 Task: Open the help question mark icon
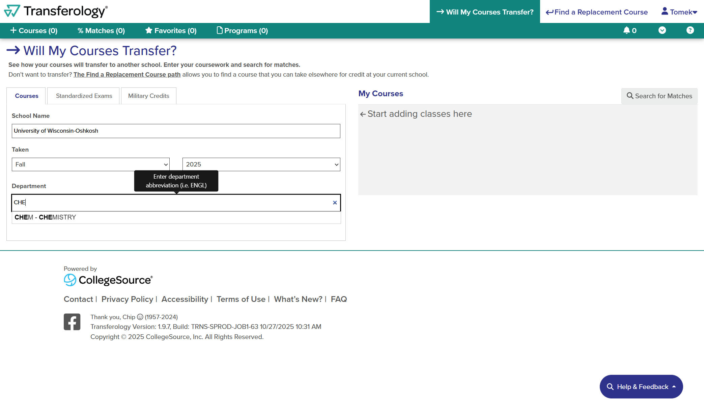click(x=690, y=30)
